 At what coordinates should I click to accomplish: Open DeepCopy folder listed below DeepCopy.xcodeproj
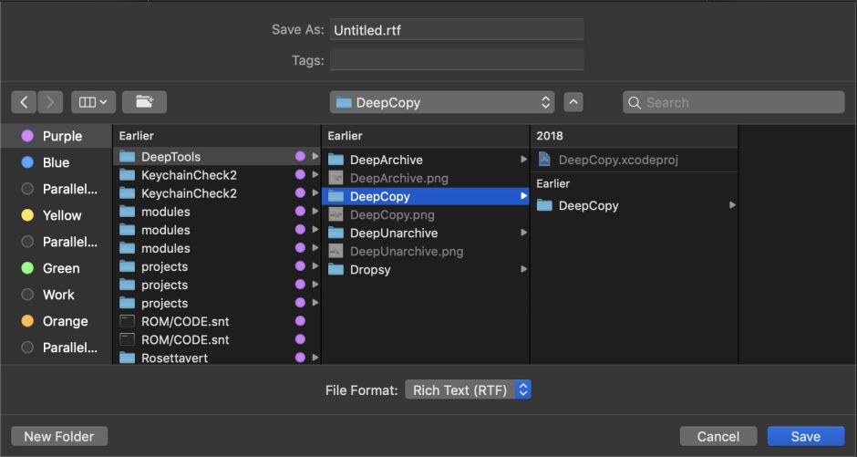pyautogui.click(x=635, y=205)
